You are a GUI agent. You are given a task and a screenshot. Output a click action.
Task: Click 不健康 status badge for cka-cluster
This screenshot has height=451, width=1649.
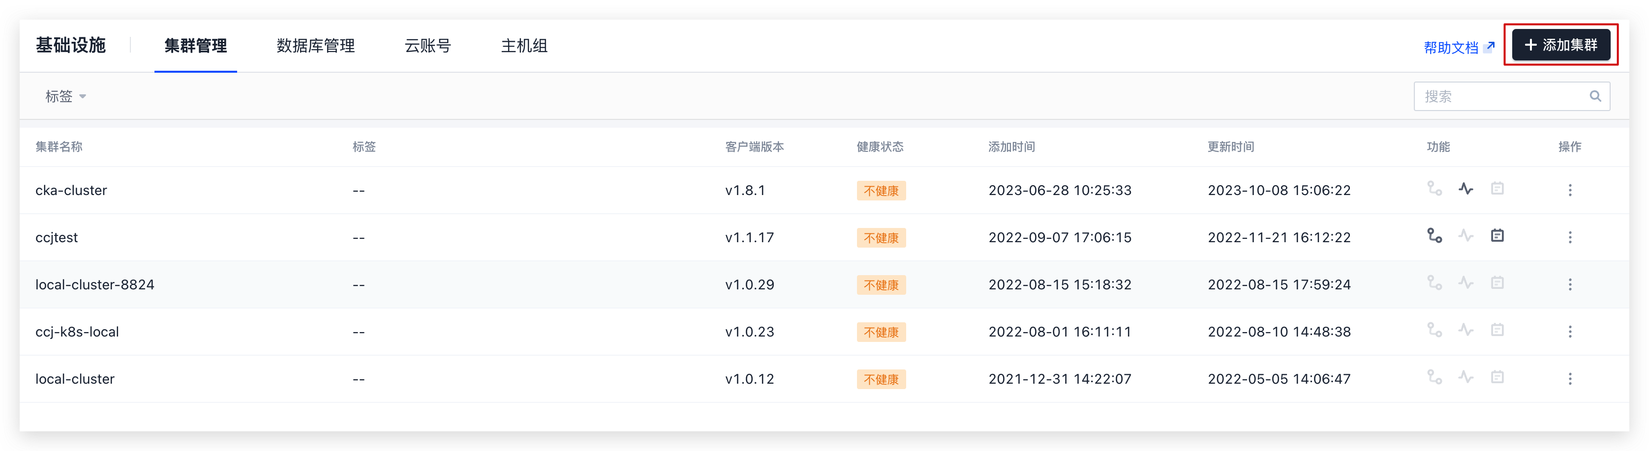881,191
